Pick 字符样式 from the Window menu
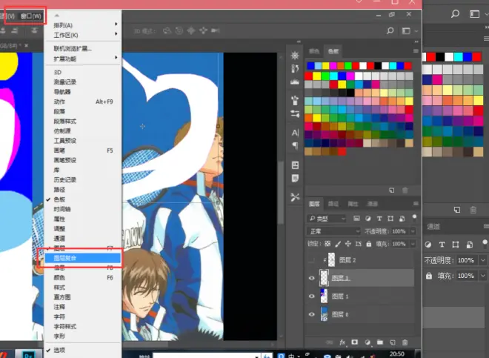489x358 pixels. click(x=65, y=326)
